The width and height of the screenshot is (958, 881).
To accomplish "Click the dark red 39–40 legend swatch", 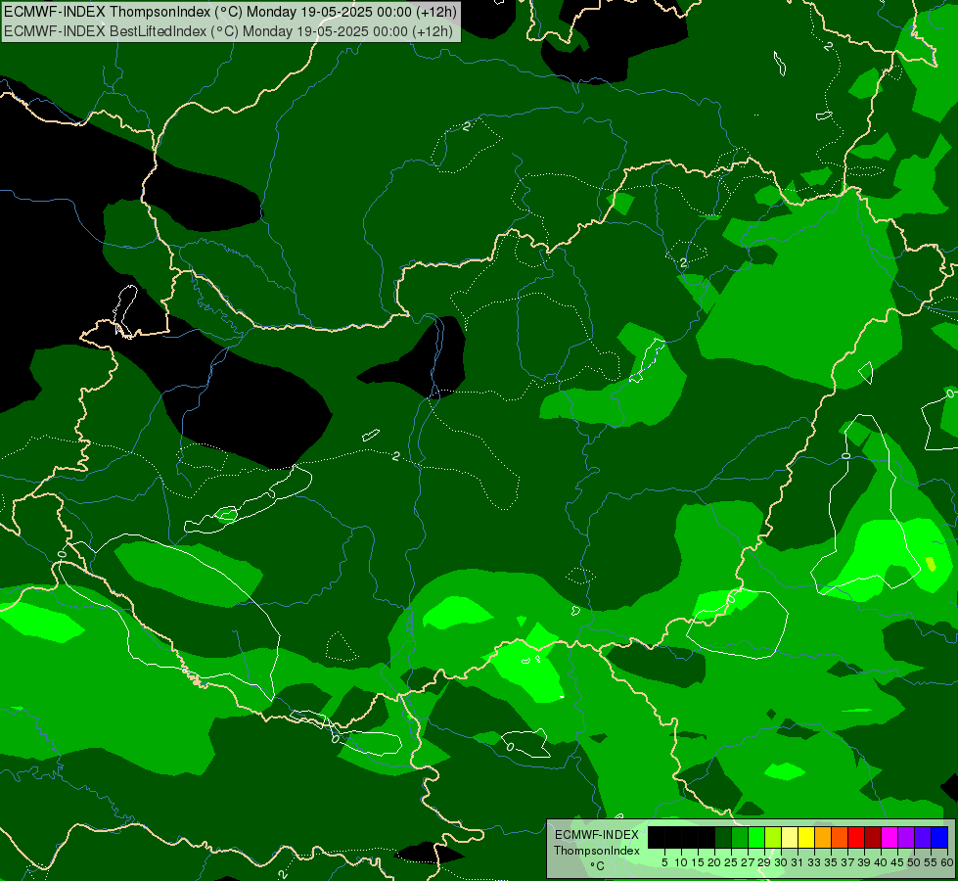I will 873,837.
